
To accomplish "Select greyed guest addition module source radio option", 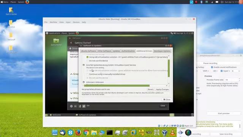I will point(87,70).
